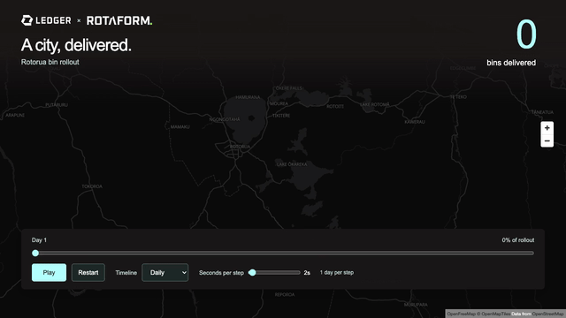
Task: Click the "Timeline" label
Action: [x=126, y=273]
